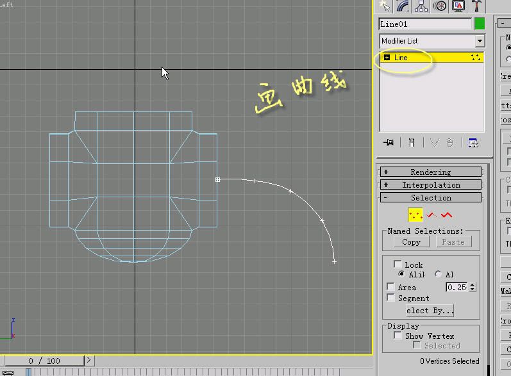This screenshot has width=511, height=376.
Task: Enable Segment End checkbox
Action: [x=390, y=297]
